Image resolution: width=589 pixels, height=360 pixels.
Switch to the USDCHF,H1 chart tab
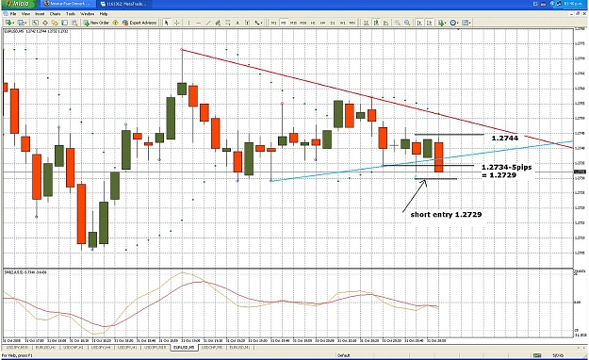(x=73, y=348)
